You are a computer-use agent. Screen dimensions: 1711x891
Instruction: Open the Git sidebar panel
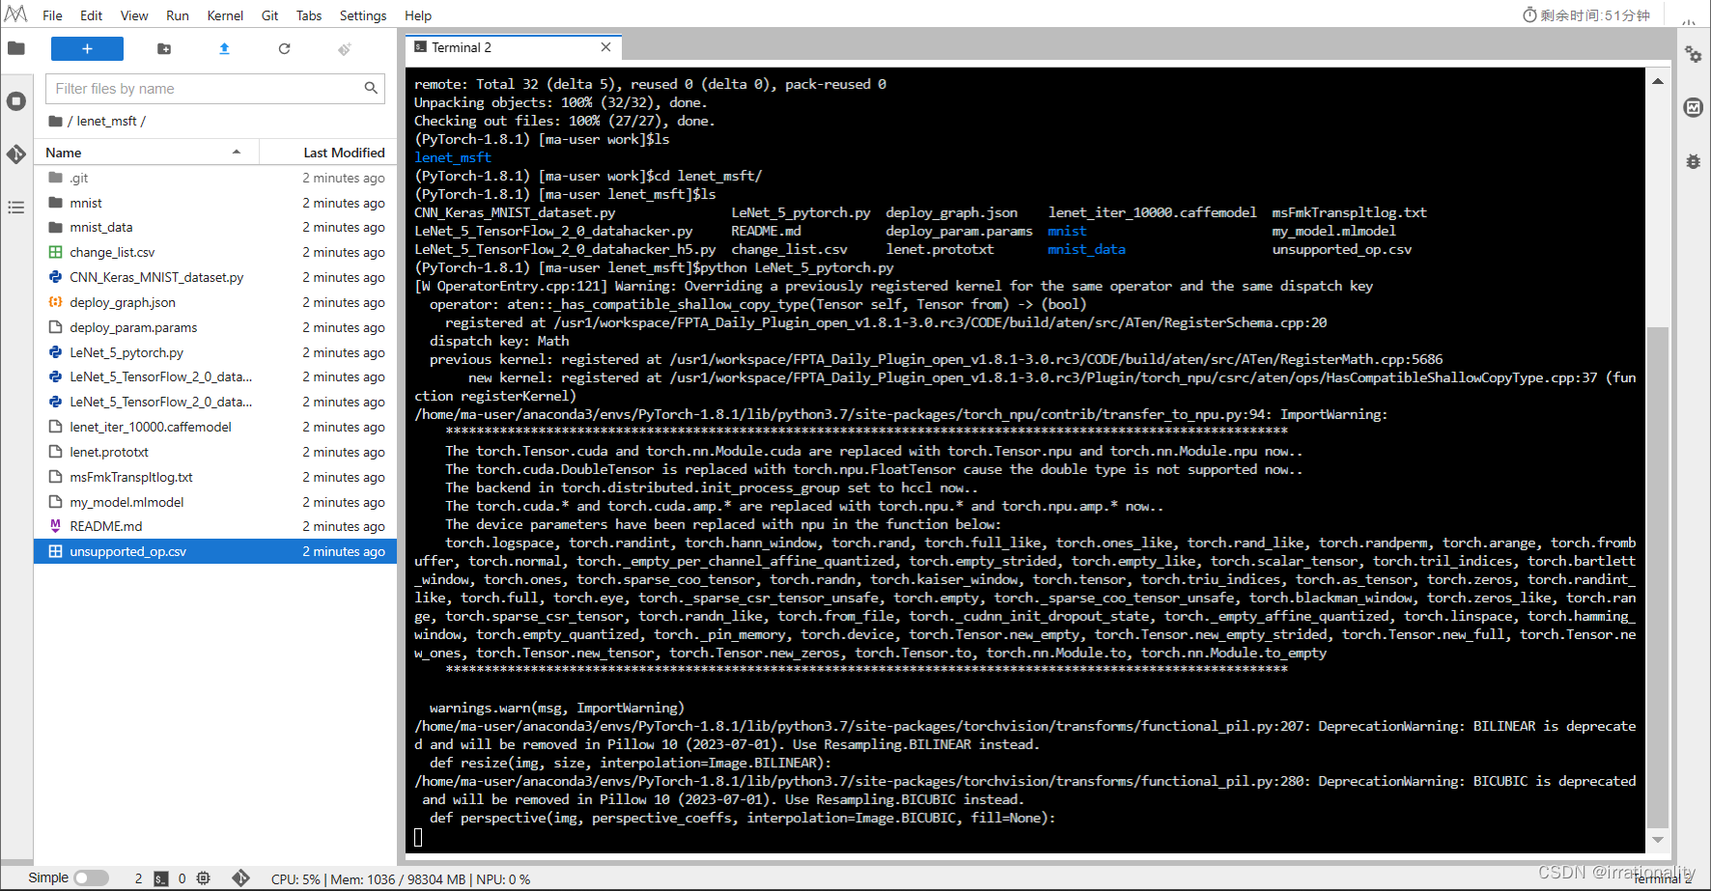16,153
